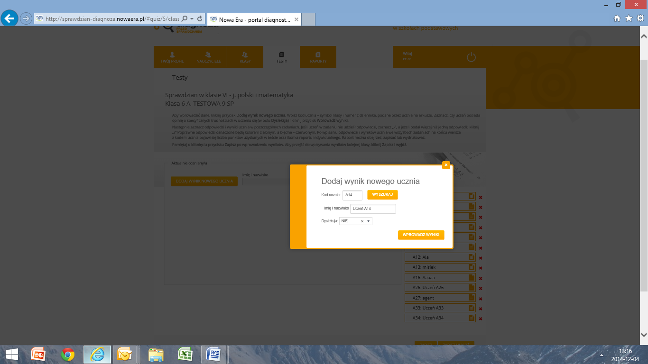648x364 pixels.
Task: Delete the A13: misiek row with red x
Action: click(x=481, y=268)
